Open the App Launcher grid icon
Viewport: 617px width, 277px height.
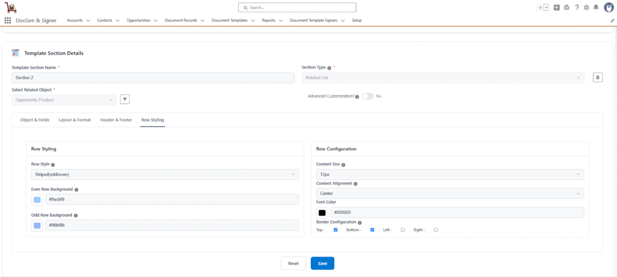(8, 20)
